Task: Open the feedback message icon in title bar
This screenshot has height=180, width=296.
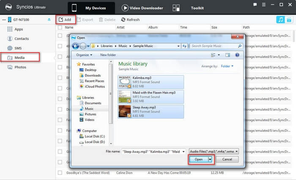Action: tap(255, 5)
